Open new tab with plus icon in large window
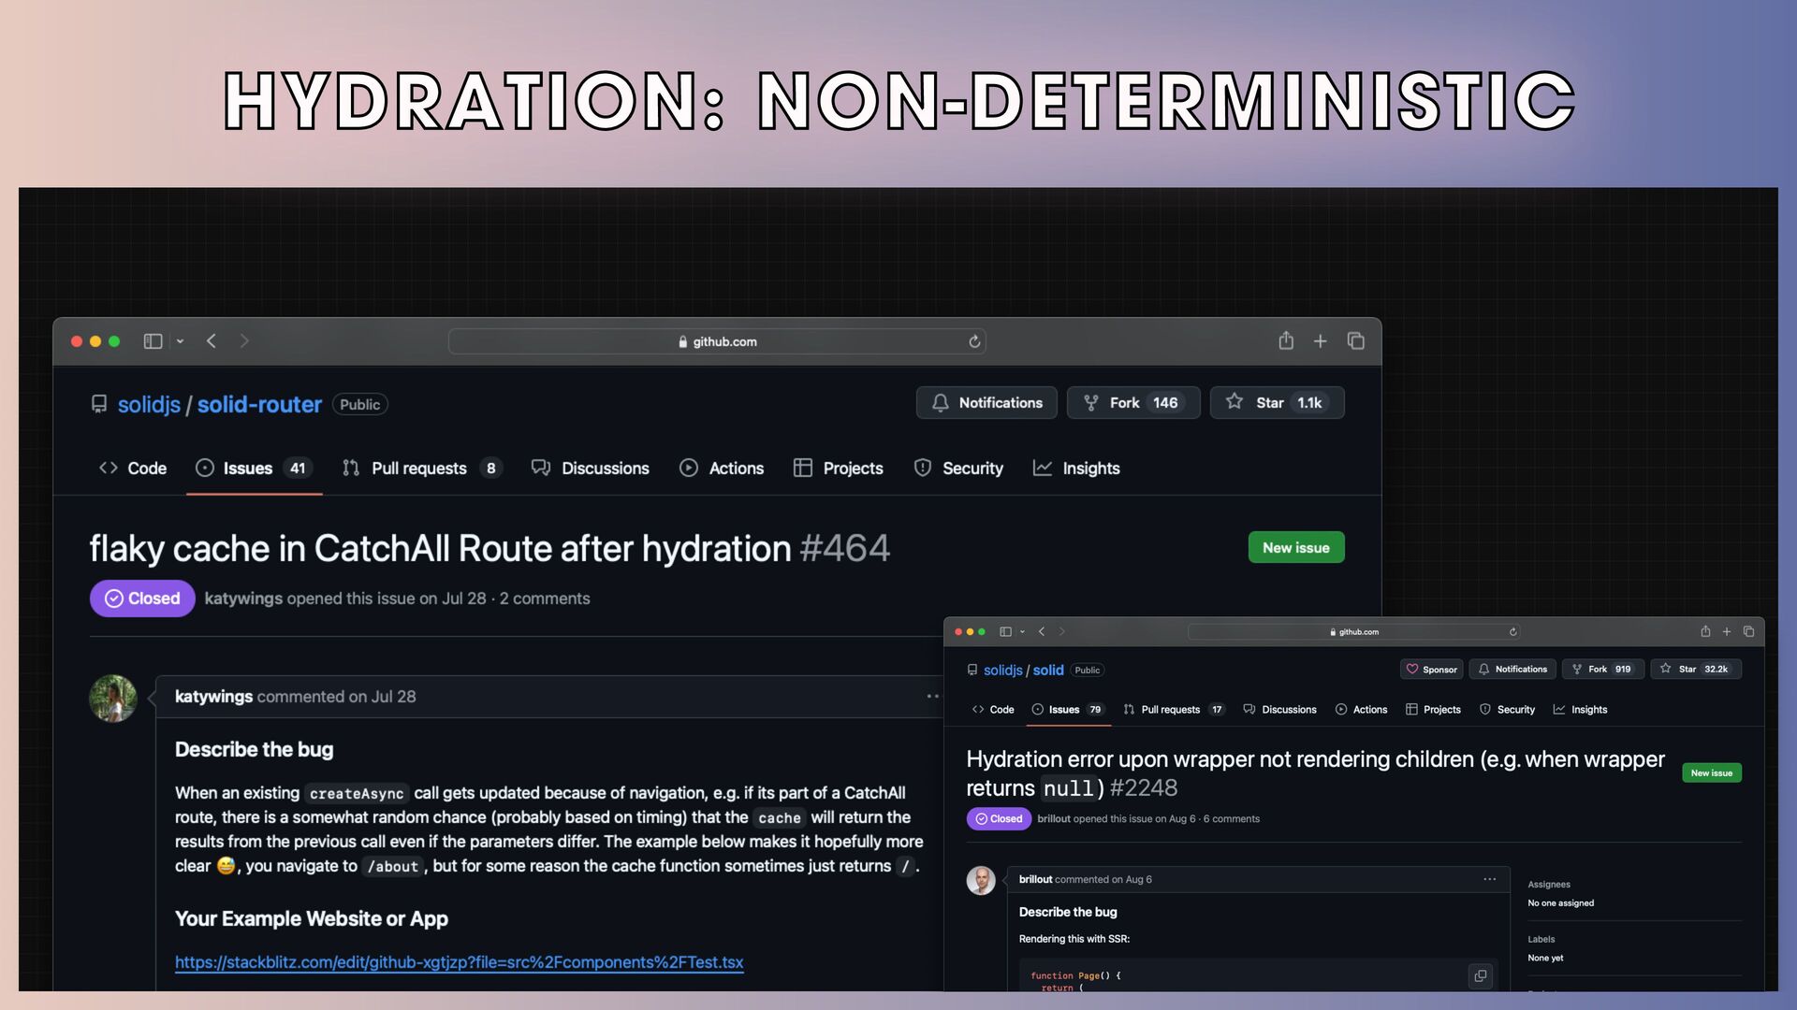Image resolution: width=1797 pixels, height=1010 pixels. [x=1320, y=341]
